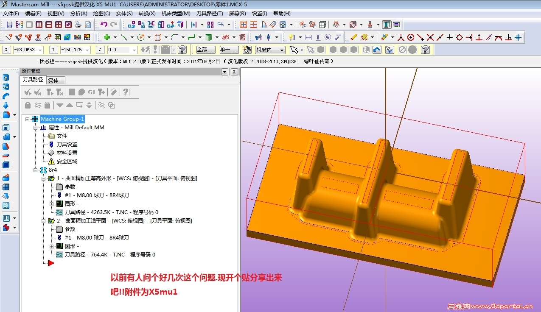This screenshot has height=312, width=541.
Task: Select the 刀具设置 tree item
Action: click(x=67, y=145)
